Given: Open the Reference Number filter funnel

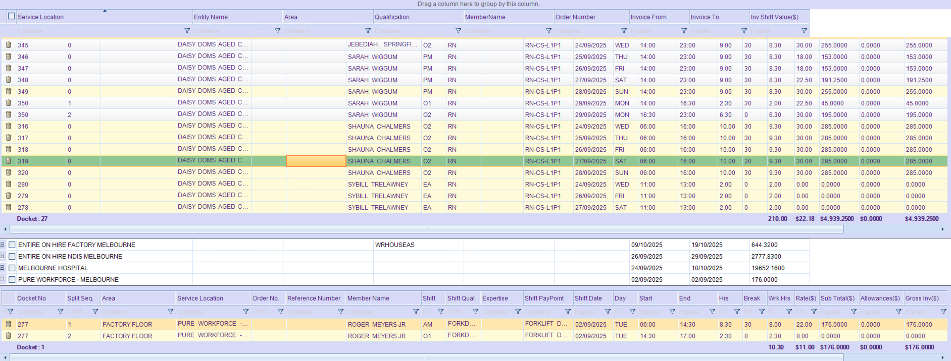Looking at the screenshot, I should 340,312.
